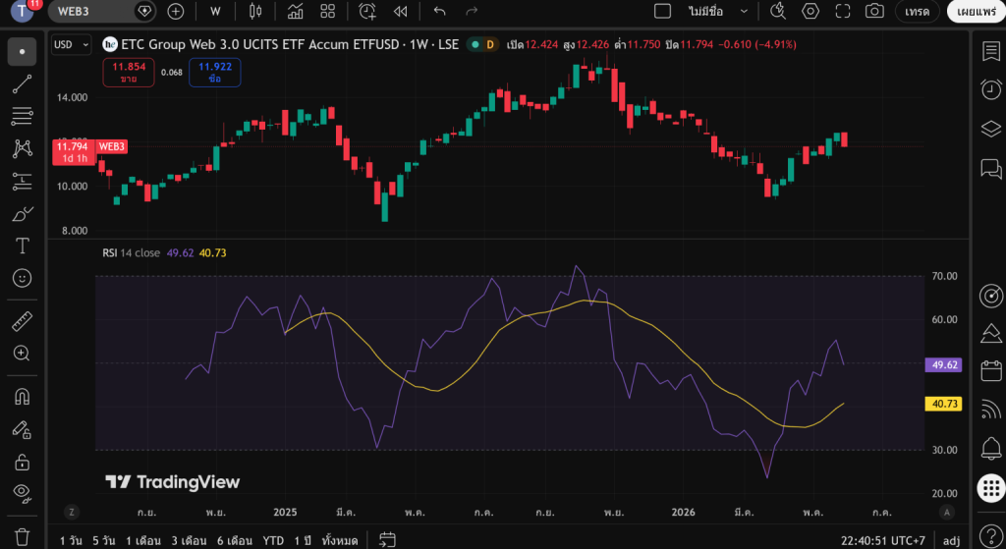Toggle stay in drawing mode pencil-lock
This screenshot has width=1006, height=549.
pyautogui.click(x=22, y=429)
